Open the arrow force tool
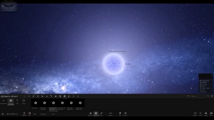 coord(111,114)
